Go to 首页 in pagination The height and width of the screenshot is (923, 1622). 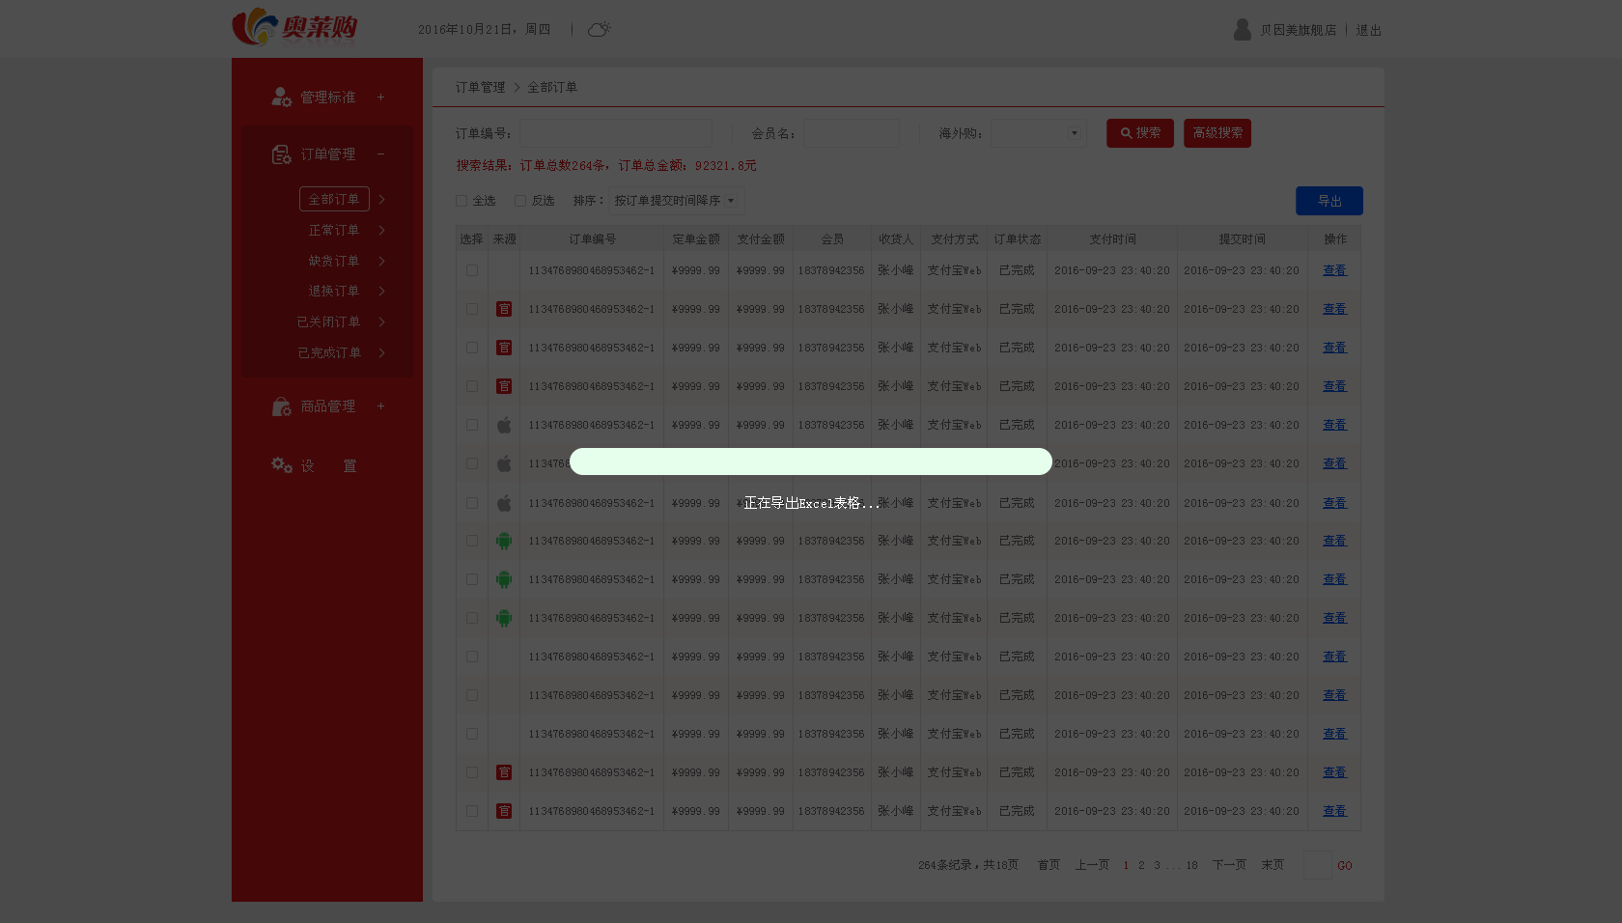pos(1049,865)
